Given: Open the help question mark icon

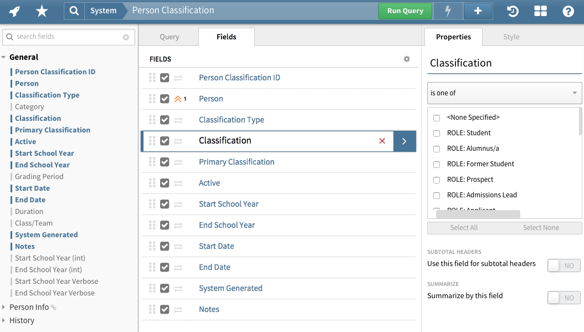Looking at the screenshot, I should [x=567, y=11].
